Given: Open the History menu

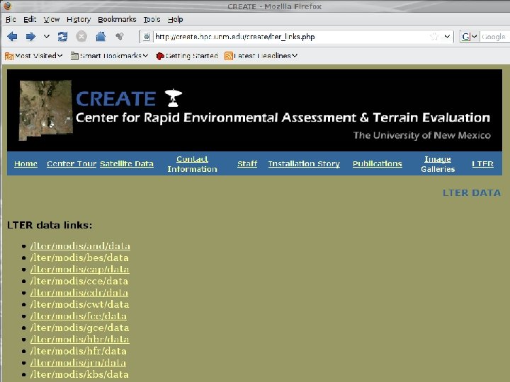Looking at the screenshot, I should click(79, 20).
